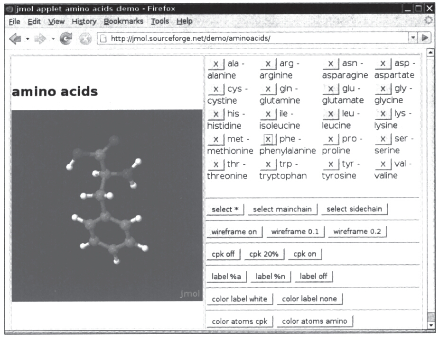This screenshot has width=439, height=337.
Task: Click the x button for ala alanine
Action: 216,64
